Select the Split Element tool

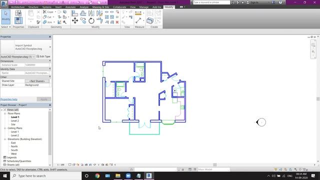coord(106,12)
